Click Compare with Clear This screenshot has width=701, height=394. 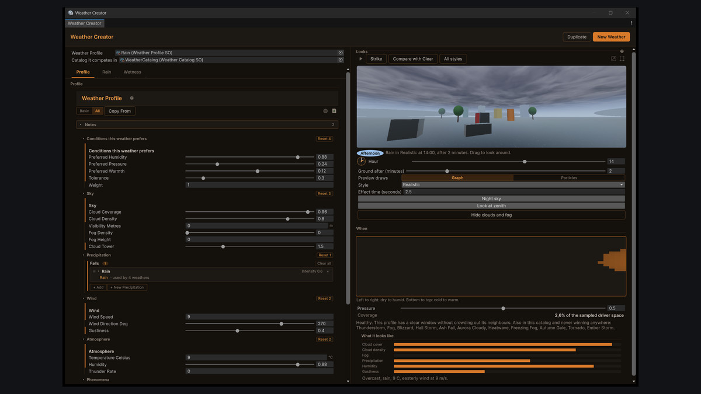click(x=413, y=59)
